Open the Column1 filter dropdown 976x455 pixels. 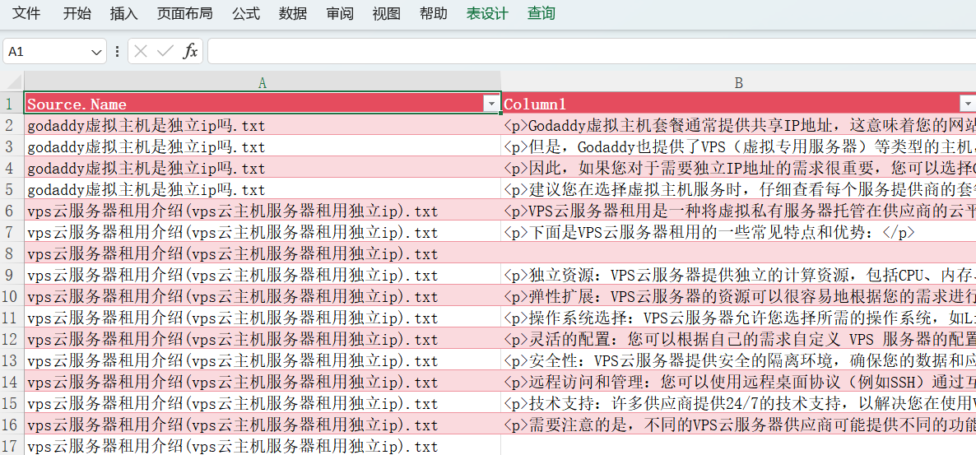click(x=967, y=104)
